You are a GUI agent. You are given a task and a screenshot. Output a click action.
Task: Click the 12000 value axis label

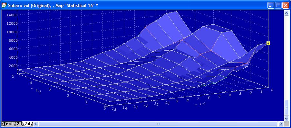12,23
